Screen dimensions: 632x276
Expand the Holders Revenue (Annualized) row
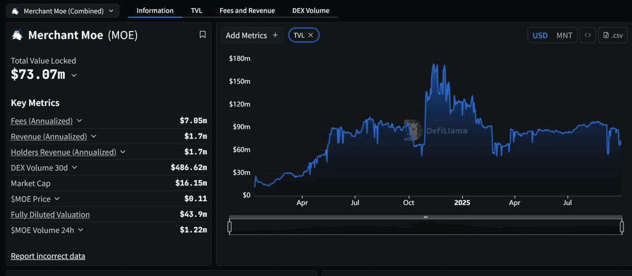pyautogui.click(x=123, y=152)
